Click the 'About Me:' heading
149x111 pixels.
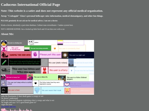coord(7,34)
